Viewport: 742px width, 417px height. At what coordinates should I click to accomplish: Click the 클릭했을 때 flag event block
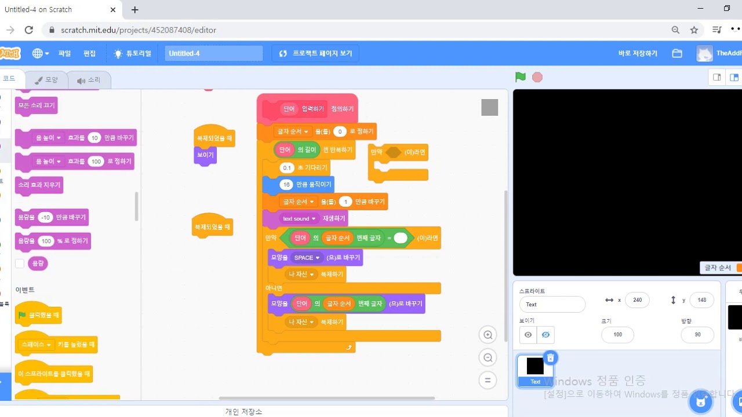(38, 315)
